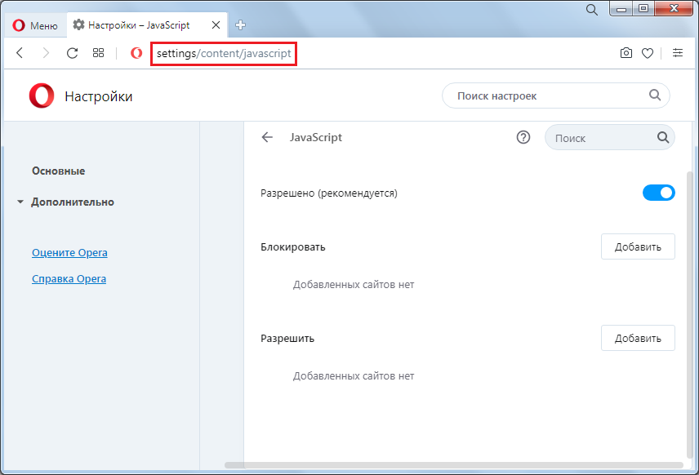Open Easy Setup sliders icon

pos(678,53)
